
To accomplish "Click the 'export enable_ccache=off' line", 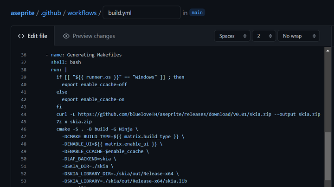I will [x=94, y=84].
